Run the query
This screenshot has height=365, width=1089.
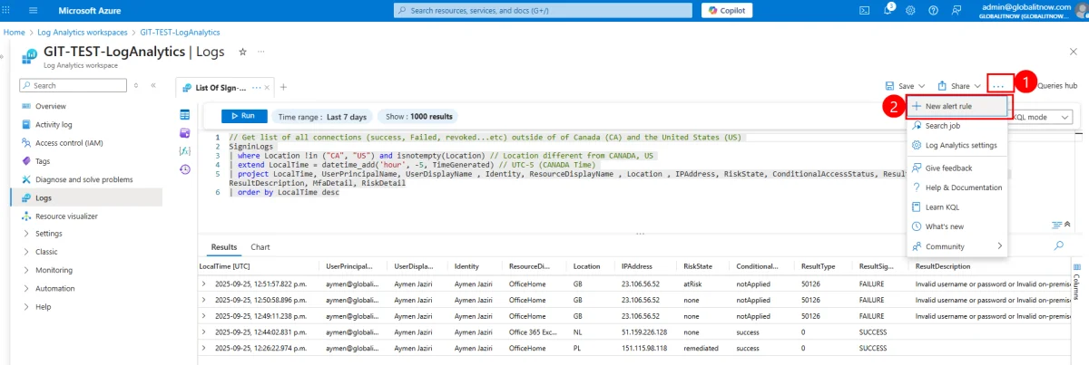tap(242, 116)
